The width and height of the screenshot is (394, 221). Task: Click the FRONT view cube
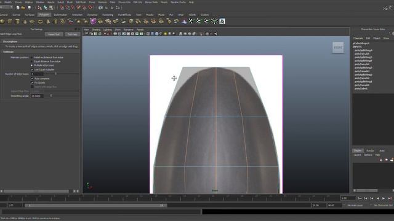[338, 48]
